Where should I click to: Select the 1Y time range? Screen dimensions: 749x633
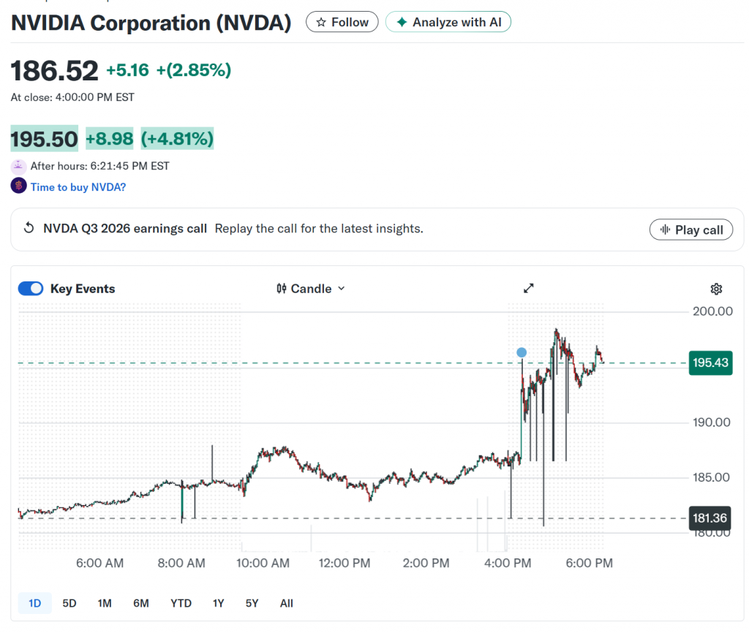[218, 603]
